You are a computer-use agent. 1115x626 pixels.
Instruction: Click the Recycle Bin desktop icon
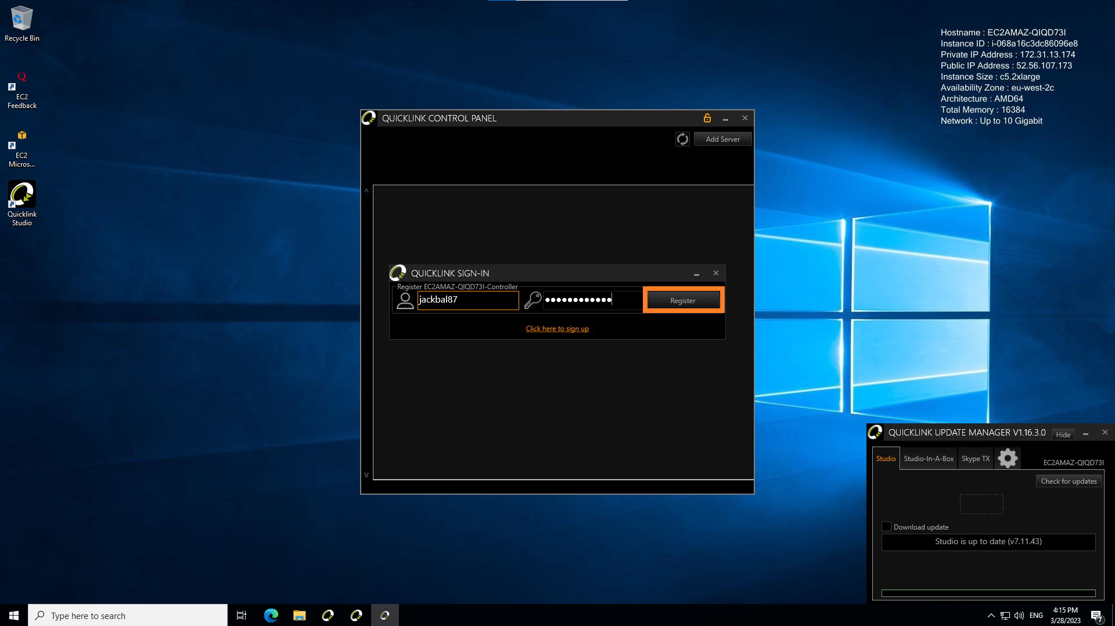click(22, 24)
